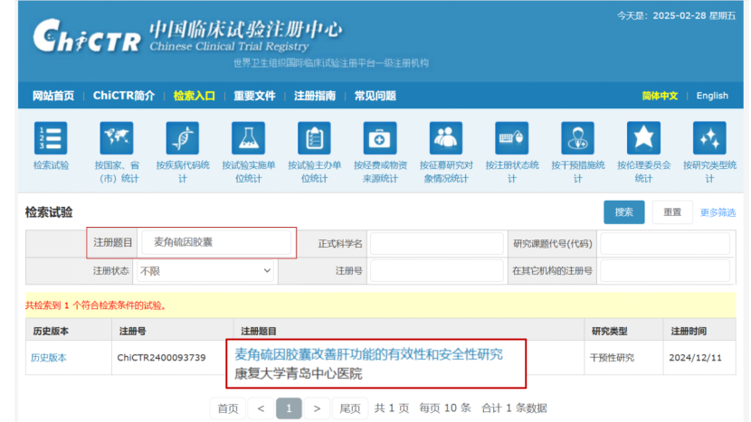
Task: Click 干预性研究 cell in results
Action: pyautogui.click(x=612, y=358)
